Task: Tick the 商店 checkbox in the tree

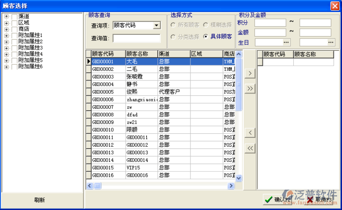Action: [14, 29]
